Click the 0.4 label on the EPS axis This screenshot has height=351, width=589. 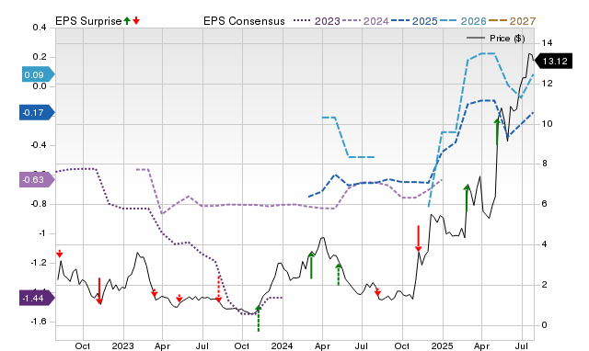(40, 28)
